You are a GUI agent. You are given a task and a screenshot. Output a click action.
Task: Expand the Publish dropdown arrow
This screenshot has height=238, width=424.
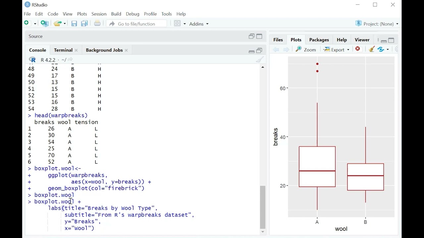[388, 50]
